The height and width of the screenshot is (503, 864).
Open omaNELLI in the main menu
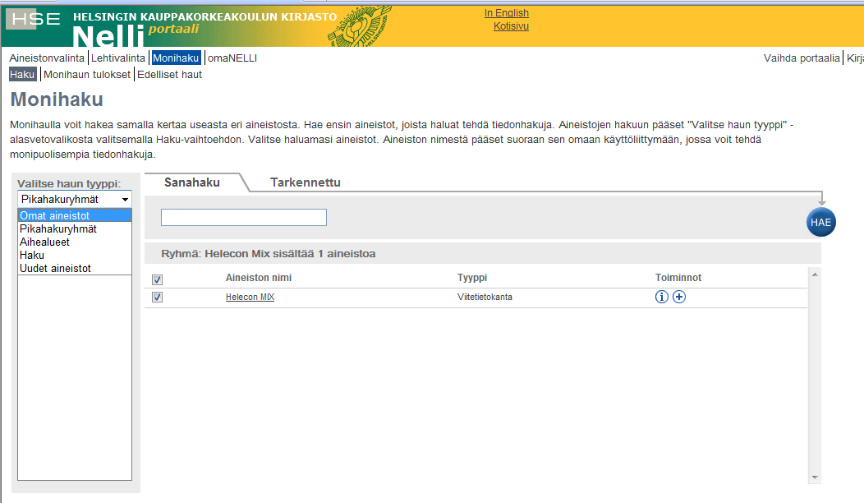(x=232, y=58)
